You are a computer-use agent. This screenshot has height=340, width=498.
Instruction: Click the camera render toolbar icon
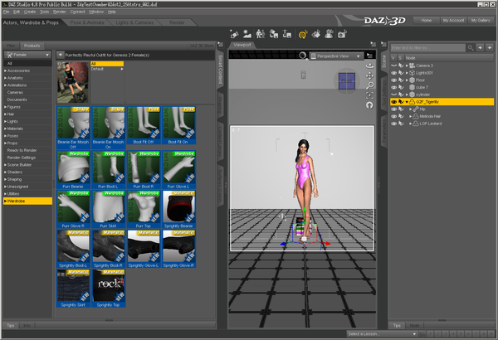pyautogui.click(x=342, y=34)
